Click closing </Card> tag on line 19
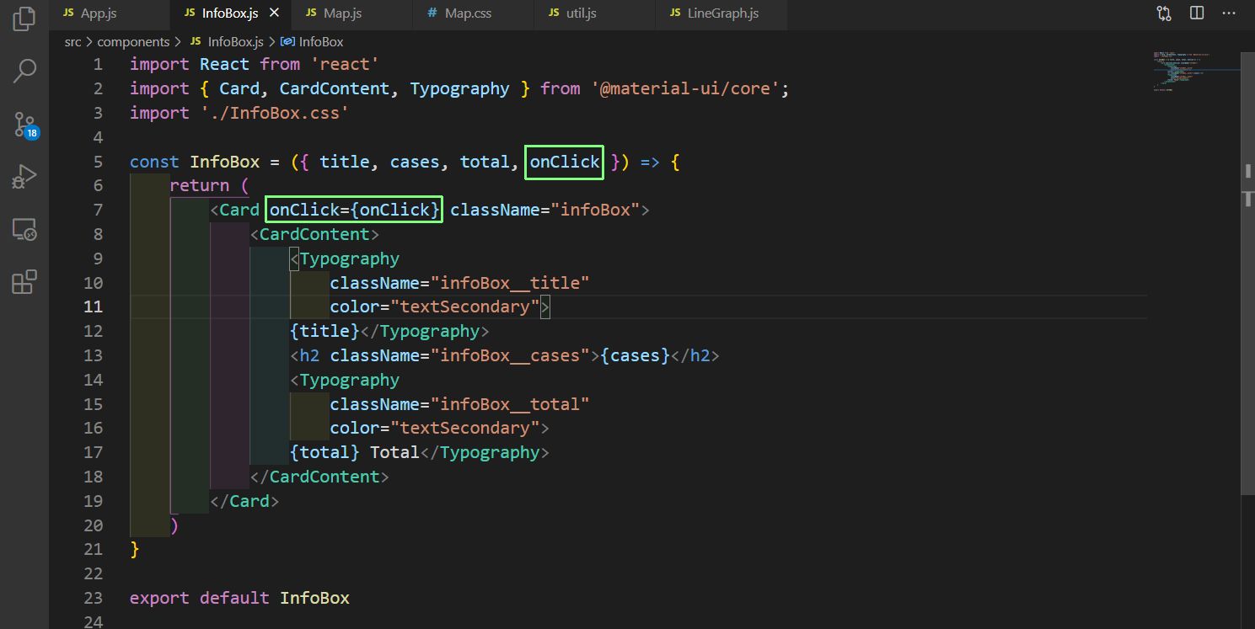This screenshot has height=629, width=1255. click(x=244, y=501)
